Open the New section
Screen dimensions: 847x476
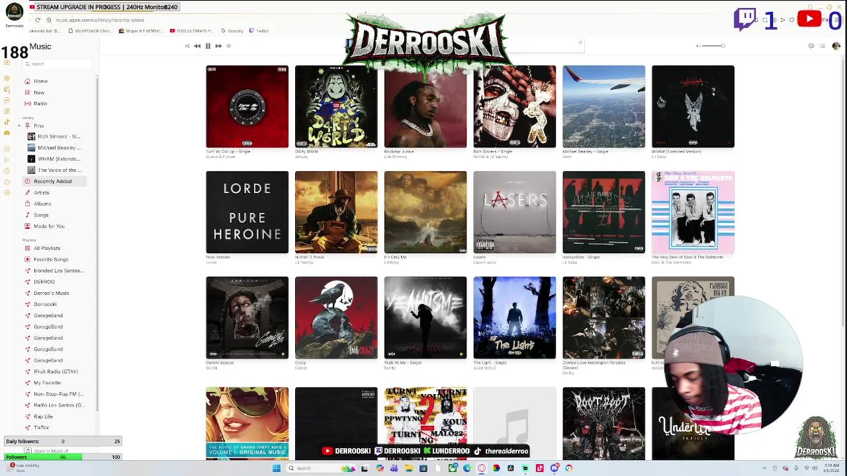[x=39, y=93]
